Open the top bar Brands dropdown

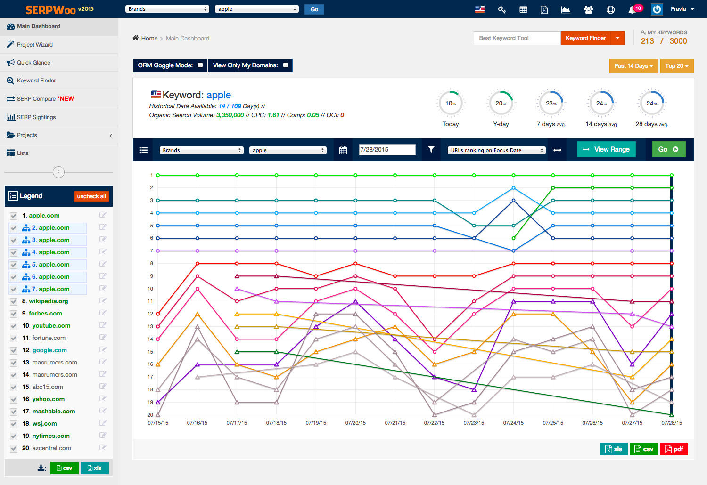click(167, 9)
